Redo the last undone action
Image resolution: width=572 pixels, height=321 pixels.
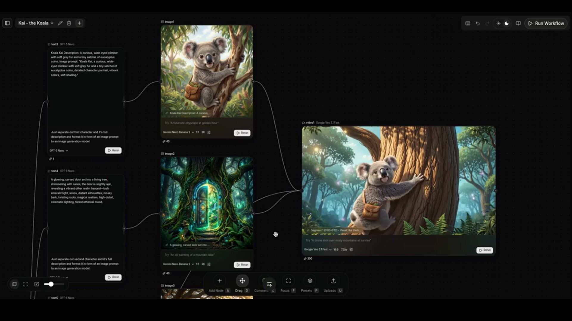pos(487,23)
